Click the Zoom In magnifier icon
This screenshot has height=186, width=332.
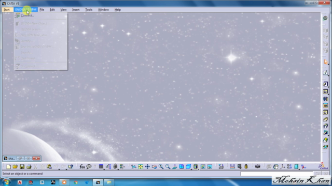[x=161, y=166]
